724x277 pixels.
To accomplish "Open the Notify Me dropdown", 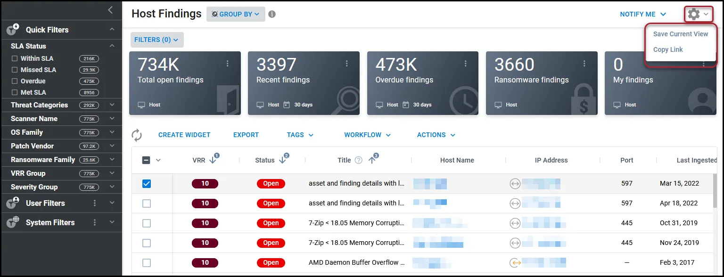I will (x=643, y=14).
